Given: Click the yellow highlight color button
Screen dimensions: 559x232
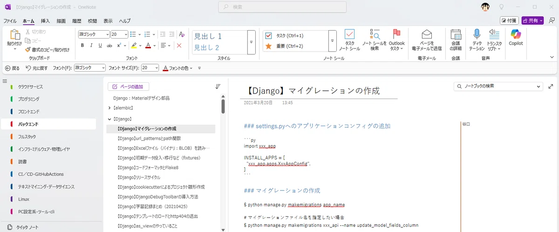Looking at the screenshot, I should click(x=134, y=46).
